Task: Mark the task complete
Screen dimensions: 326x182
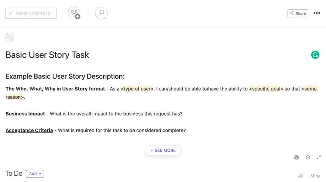Action: 31,13
